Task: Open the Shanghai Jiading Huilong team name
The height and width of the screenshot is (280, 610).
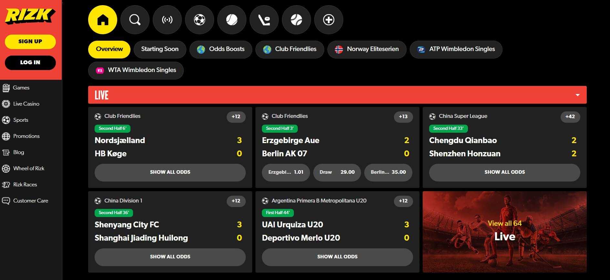Action: pyautogui.click(x=141, y=238)
